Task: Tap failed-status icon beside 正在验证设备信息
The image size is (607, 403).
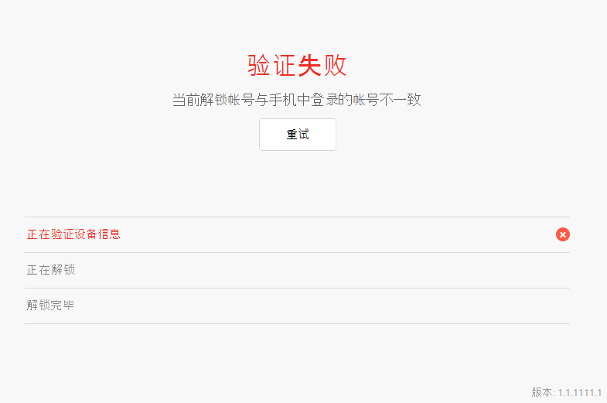Action: [562, 234]
